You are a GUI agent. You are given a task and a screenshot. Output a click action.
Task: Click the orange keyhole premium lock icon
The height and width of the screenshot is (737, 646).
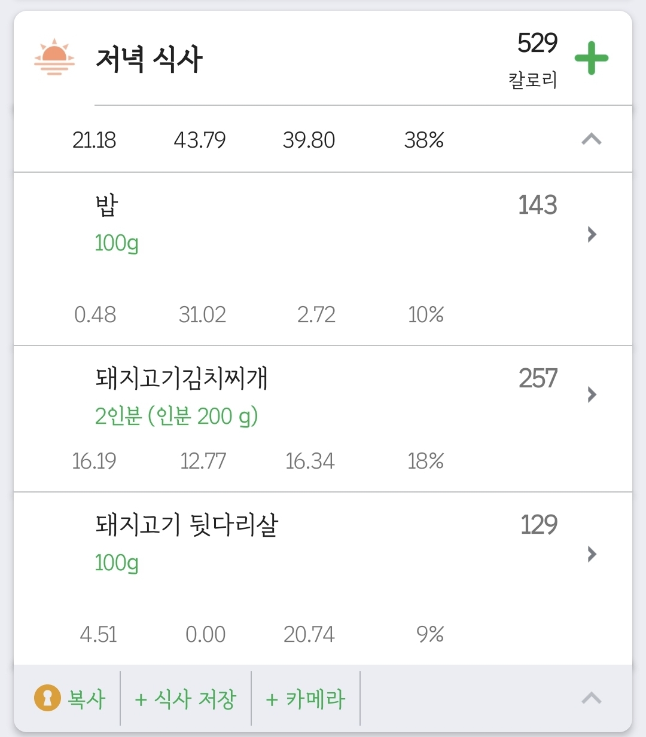(47, 698)
